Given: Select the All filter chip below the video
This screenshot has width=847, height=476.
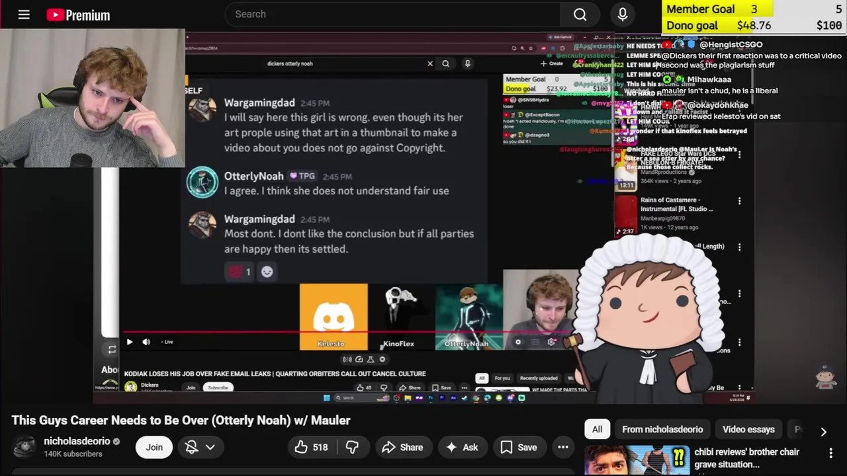Looking at the screenshot, I should point(597,429).
